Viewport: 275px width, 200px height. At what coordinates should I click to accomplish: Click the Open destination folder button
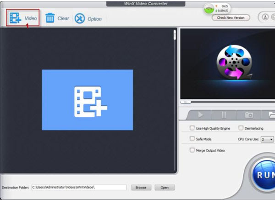tap(165, 188)
